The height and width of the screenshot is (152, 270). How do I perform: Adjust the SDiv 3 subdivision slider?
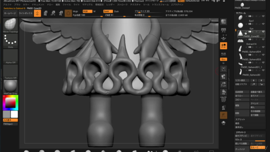(250, 140)
